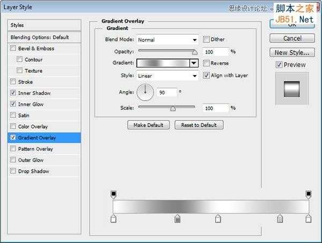Uncheck the Inner Glow checkbox

click(x=13, y=104)
